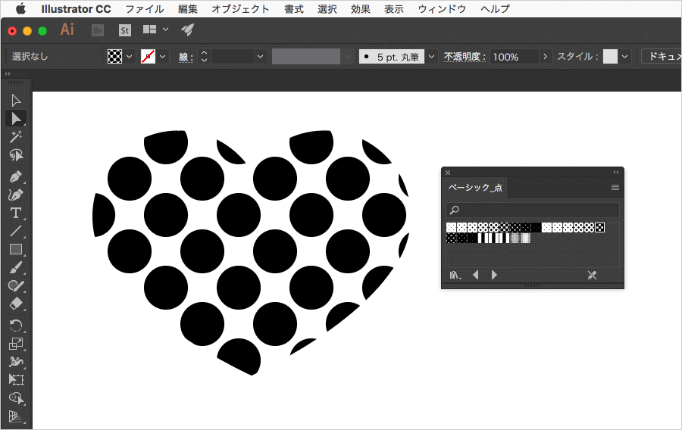Screen dimensions: 682x430
Task: Open the fill swatch dropdown arrow
Action: [x=129, y=57]
